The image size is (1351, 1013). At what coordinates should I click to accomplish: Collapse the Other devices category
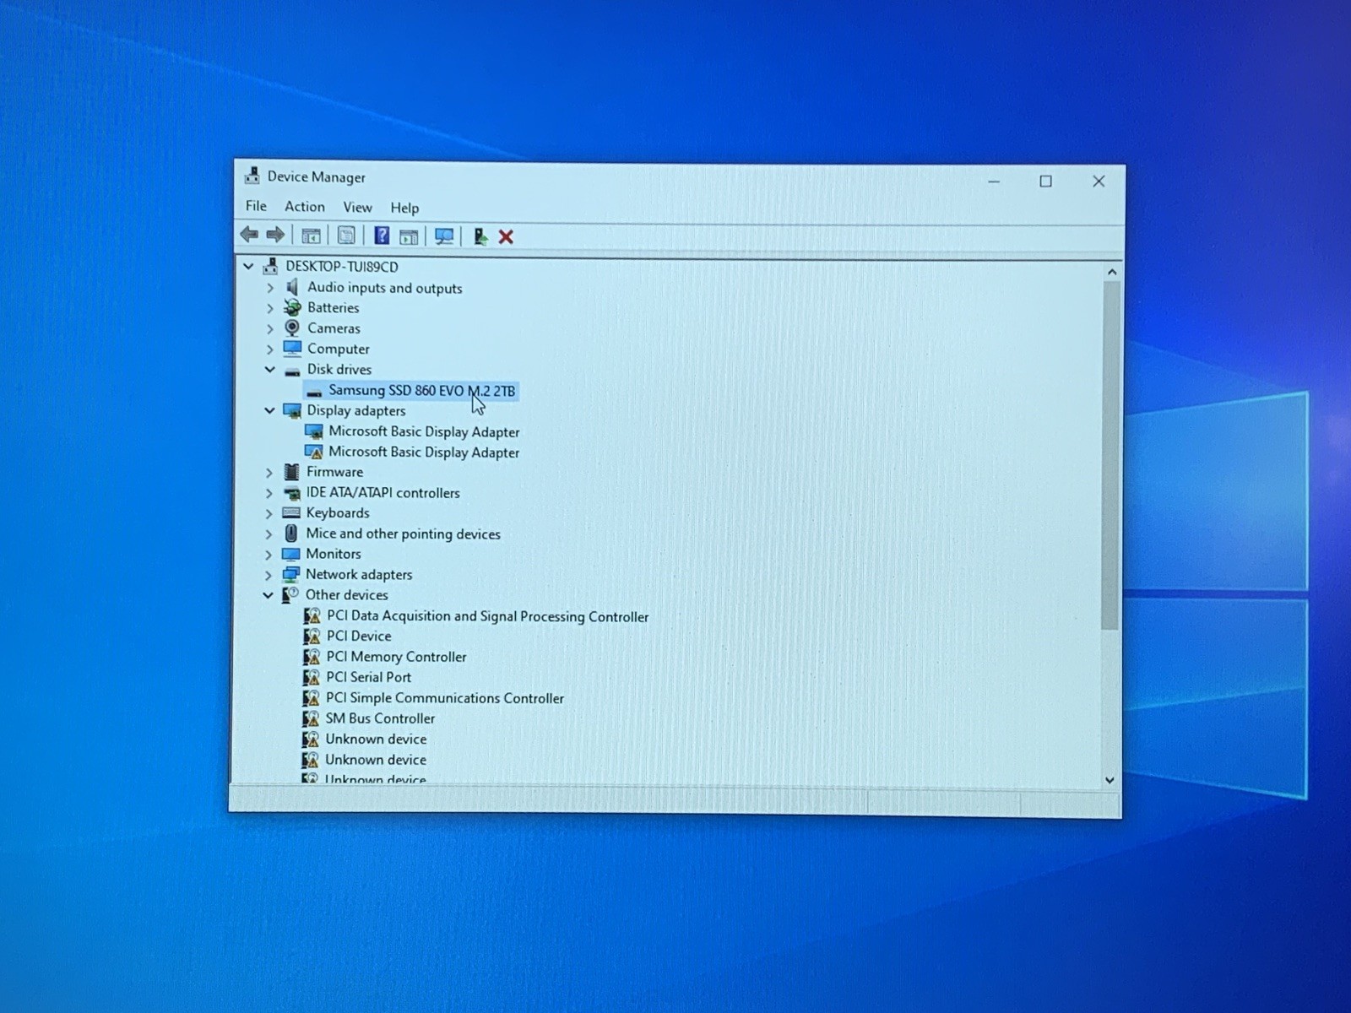click(x=269, y=595)
